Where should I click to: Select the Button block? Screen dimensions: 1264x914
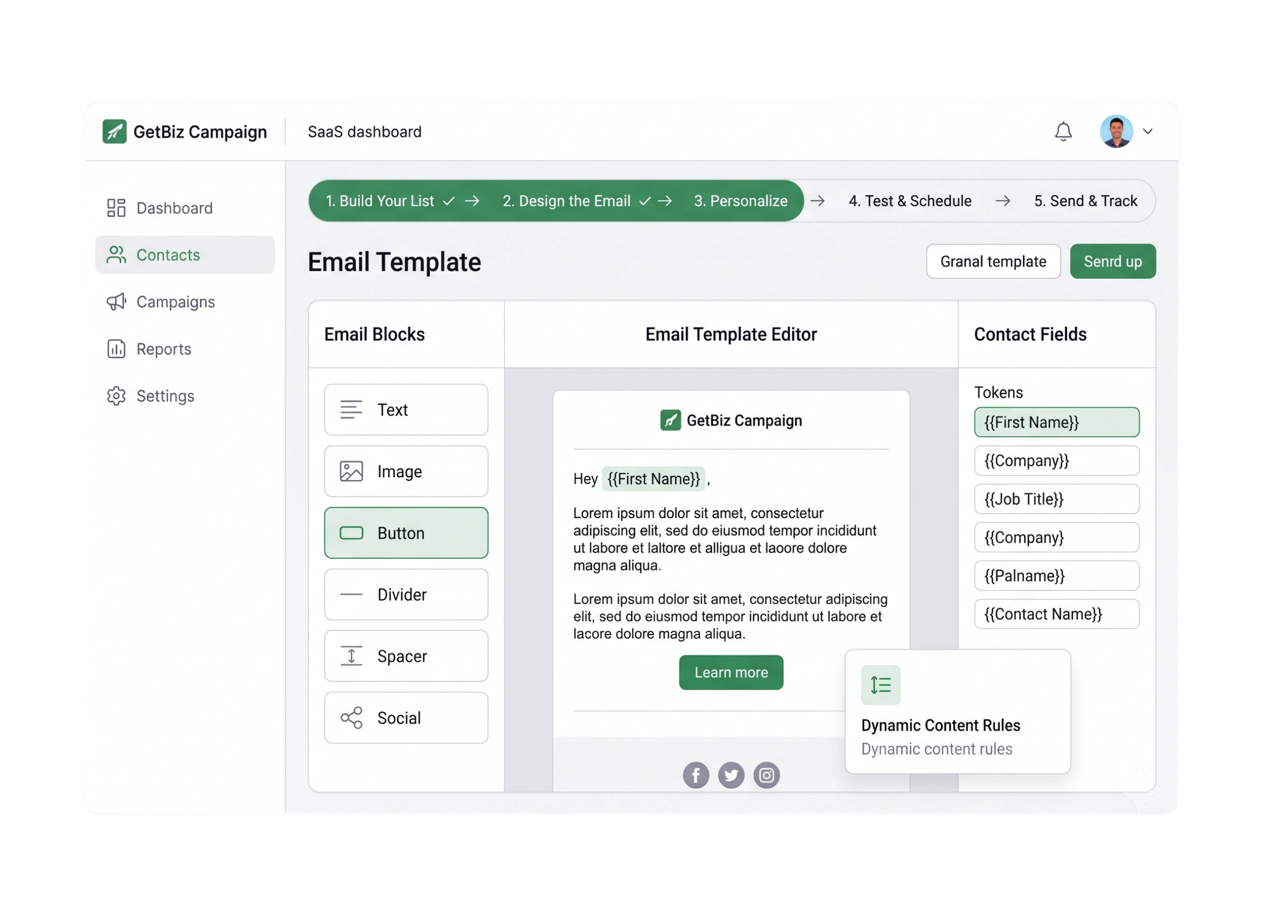click(x=406, y=533)
